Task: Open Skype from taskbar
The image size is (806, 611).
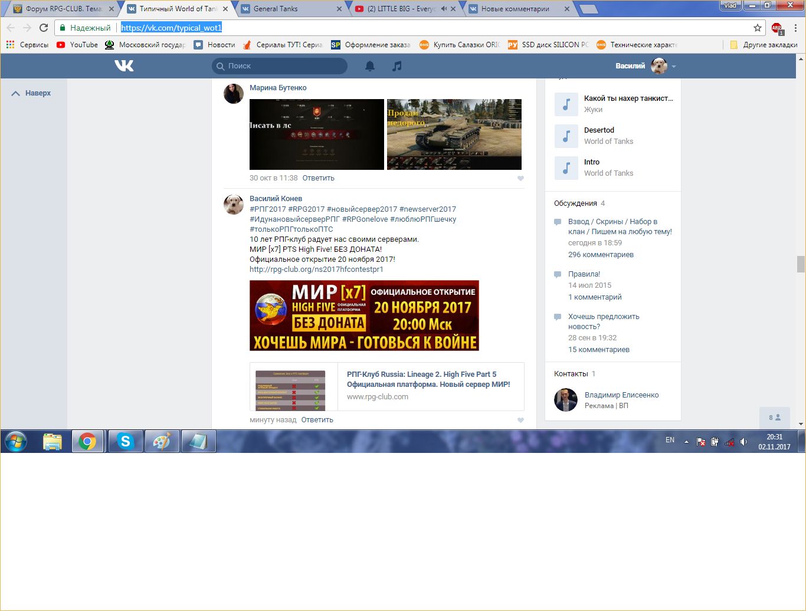Action: [x=126, y=441]
